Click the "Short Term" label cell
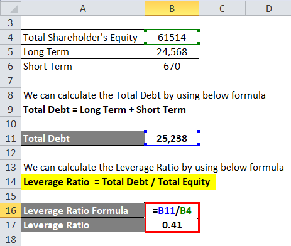 coord(83,66)
